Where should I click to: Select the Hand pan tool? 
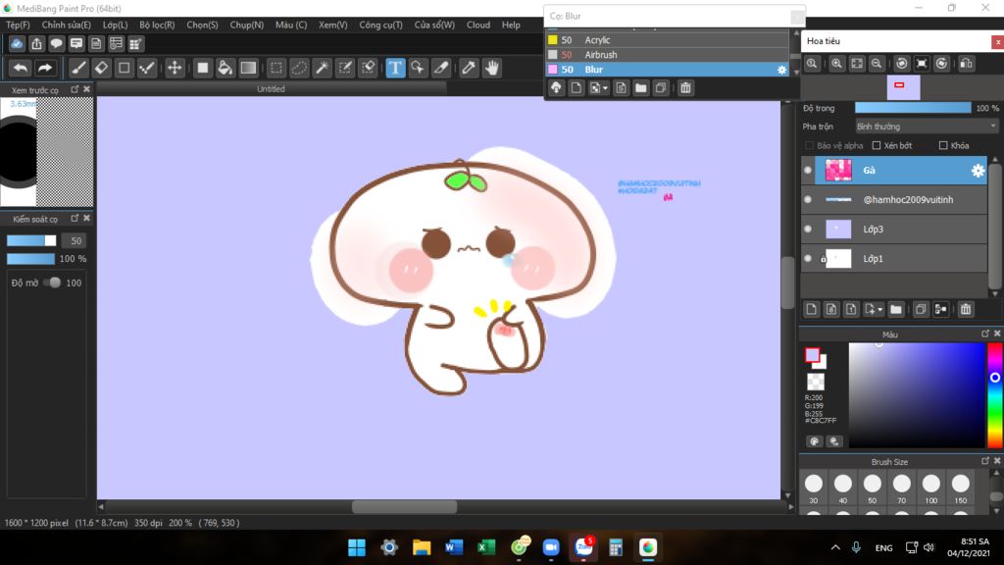[x=492, y=68]
